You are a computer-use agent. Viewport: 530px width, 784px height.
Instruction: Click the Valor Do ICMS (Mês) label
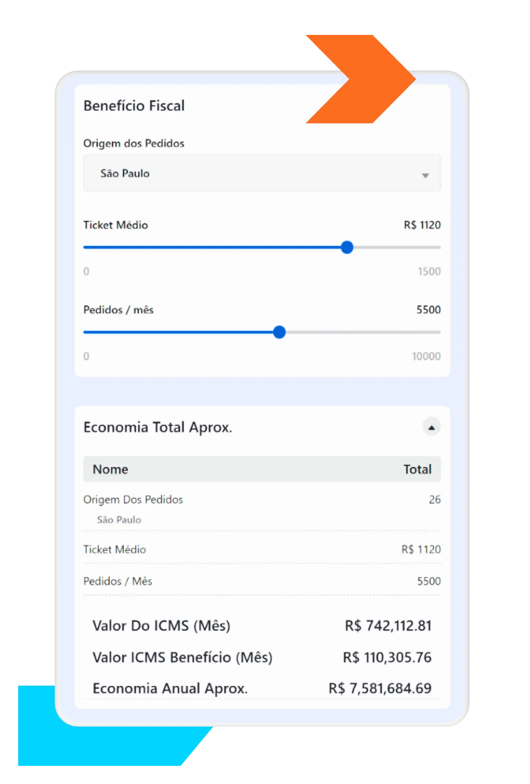(x=161, y=626)
